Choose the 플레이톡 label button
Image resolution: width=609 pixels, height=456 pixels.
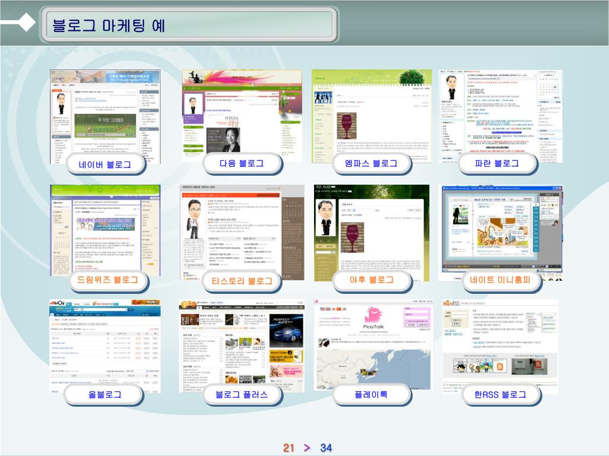(x=371, y=395)
